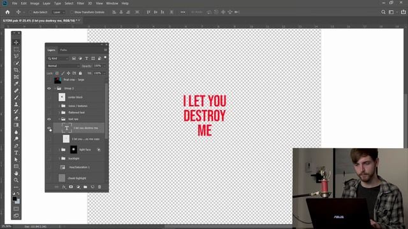
Task: Hide the text raw group
Action: point(49,119)
